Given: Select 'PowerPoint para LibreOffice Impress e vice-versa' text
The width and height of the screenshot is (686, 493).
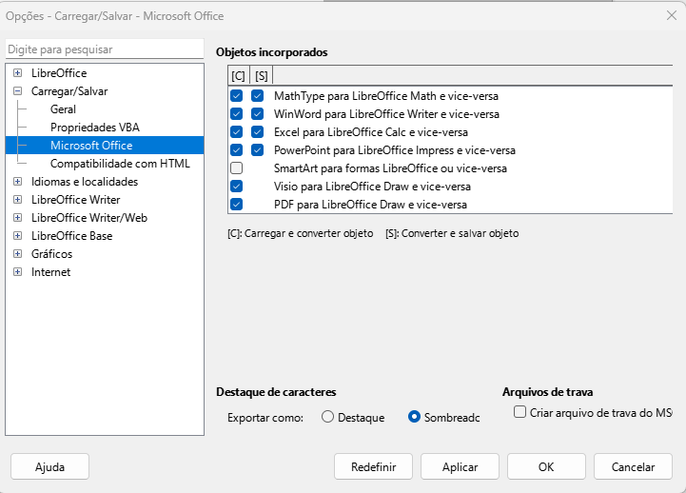Looking at the screenshot, I should pos(395,150).
